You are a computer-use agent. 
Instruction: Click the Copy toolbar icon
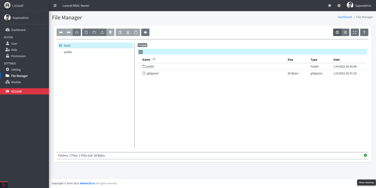click(120, 32)
